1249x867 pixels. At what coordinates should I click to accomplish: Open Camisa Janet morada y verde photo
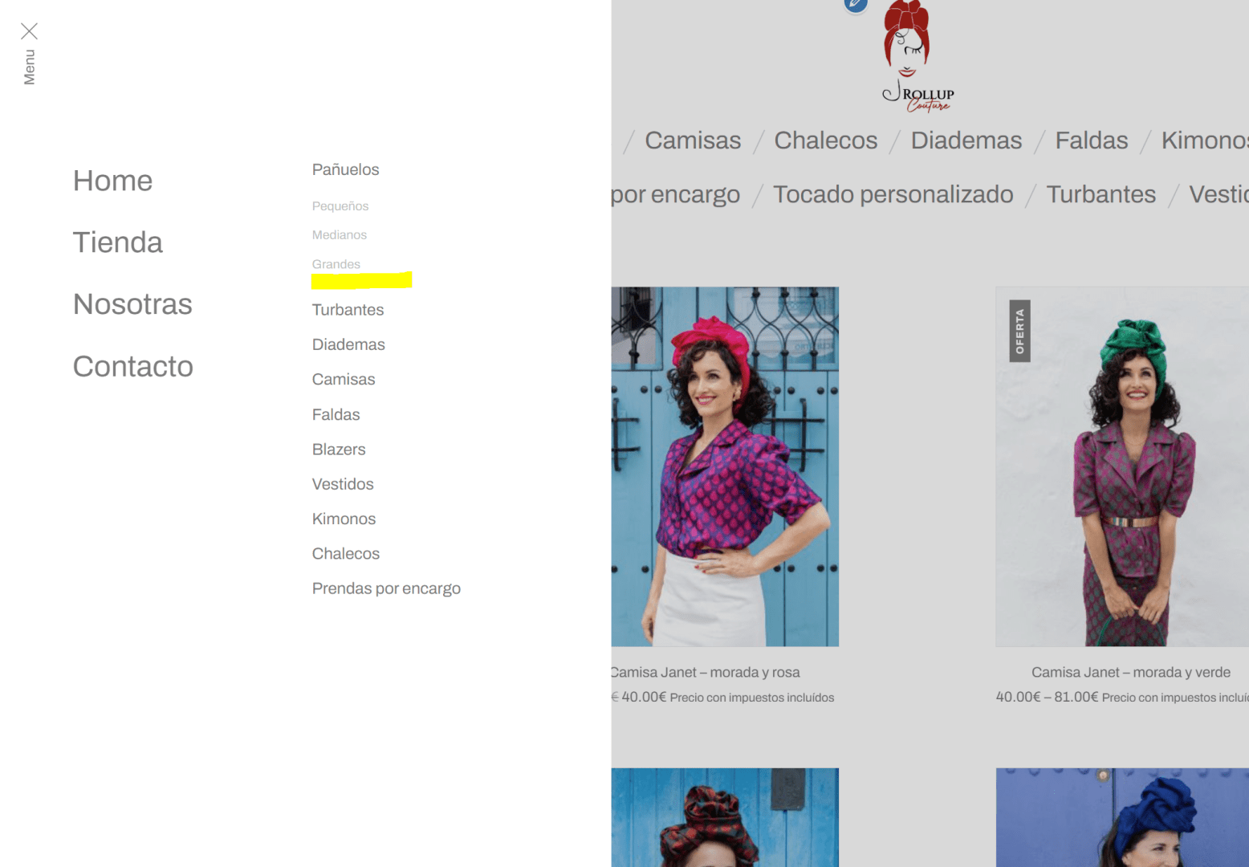[1122, 466]
